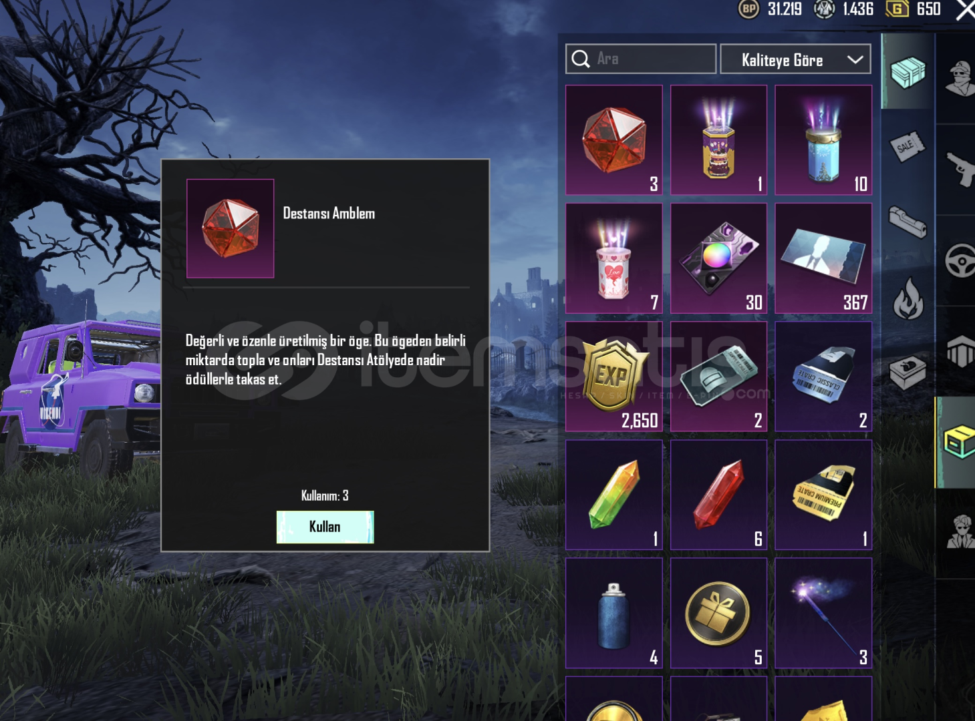Select the magic wand sparkler item
Viewport: 975px width, 721px height.
(x=823, y=613)
